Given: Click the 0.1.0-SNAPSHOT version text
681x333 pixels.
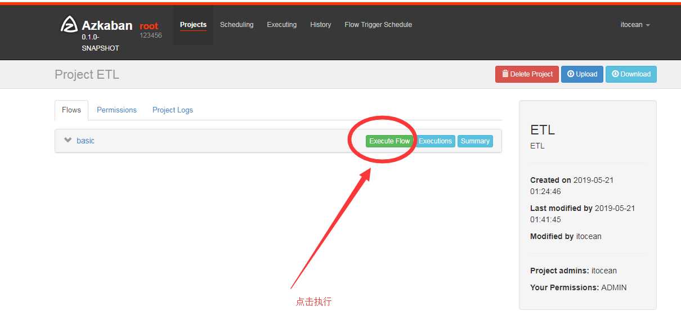Looking at the screenshot, I should (100, 43).
